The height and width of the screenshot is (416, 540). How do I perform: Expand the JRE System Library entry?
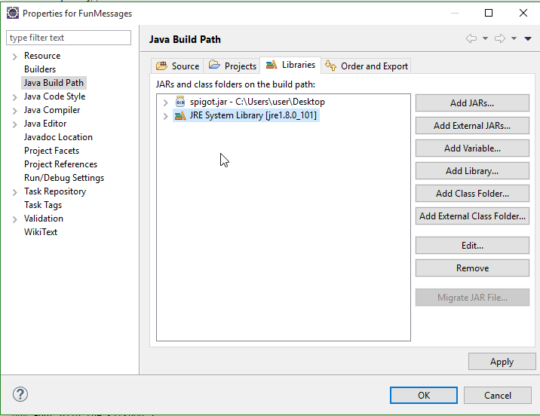point(166,116)
